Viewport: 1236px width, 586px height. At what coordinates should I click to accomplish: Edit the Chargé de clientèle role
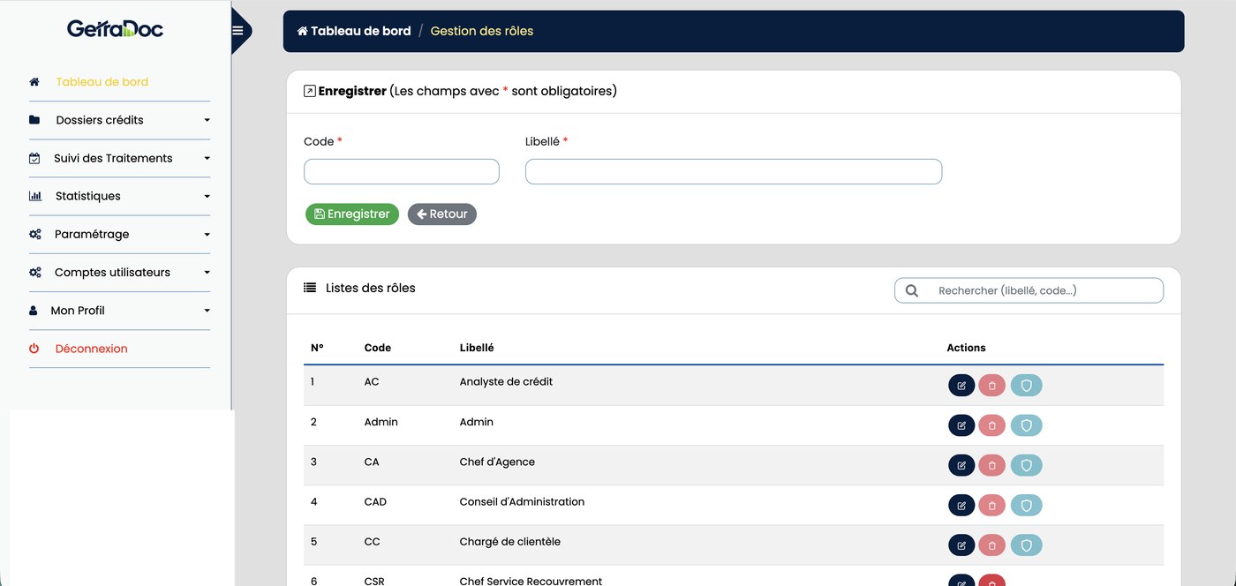tap(961, 545)
